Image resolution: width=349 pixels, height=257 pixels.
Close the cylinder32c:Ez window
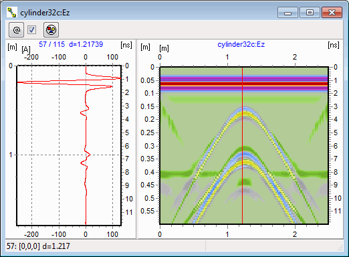coord(332,12)
